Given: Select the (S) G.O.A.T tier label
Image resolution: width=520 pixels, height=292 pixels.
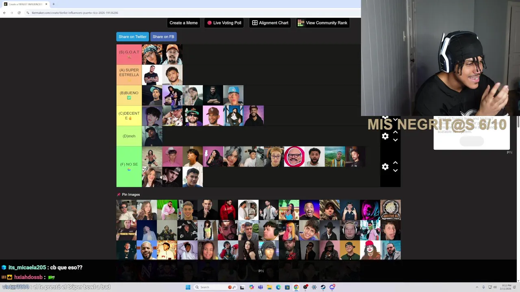Looking at the screenshot, I should pyautogui.click(x=129, y=54).
